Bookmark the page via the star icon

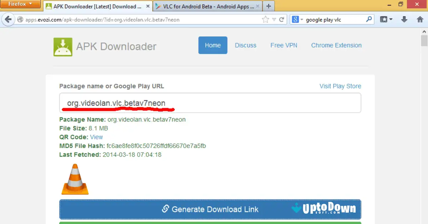click(x=266, y=19)
